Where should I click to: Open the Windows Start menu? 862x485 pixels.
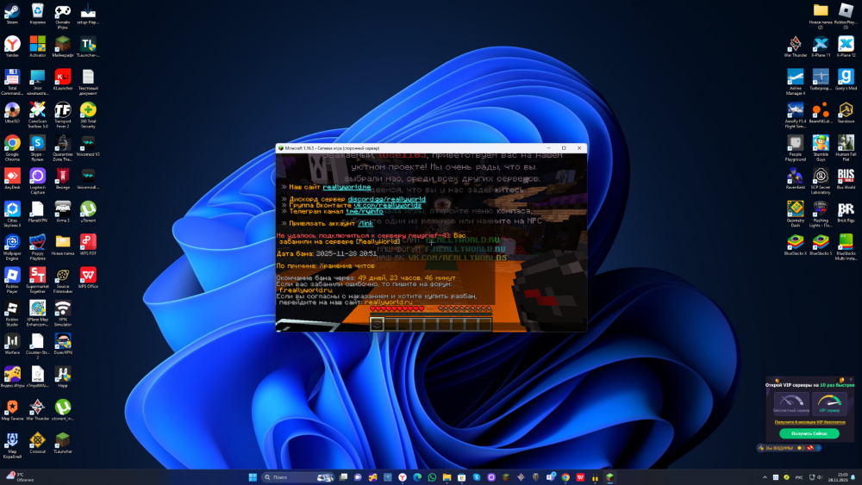coord(253,476)
